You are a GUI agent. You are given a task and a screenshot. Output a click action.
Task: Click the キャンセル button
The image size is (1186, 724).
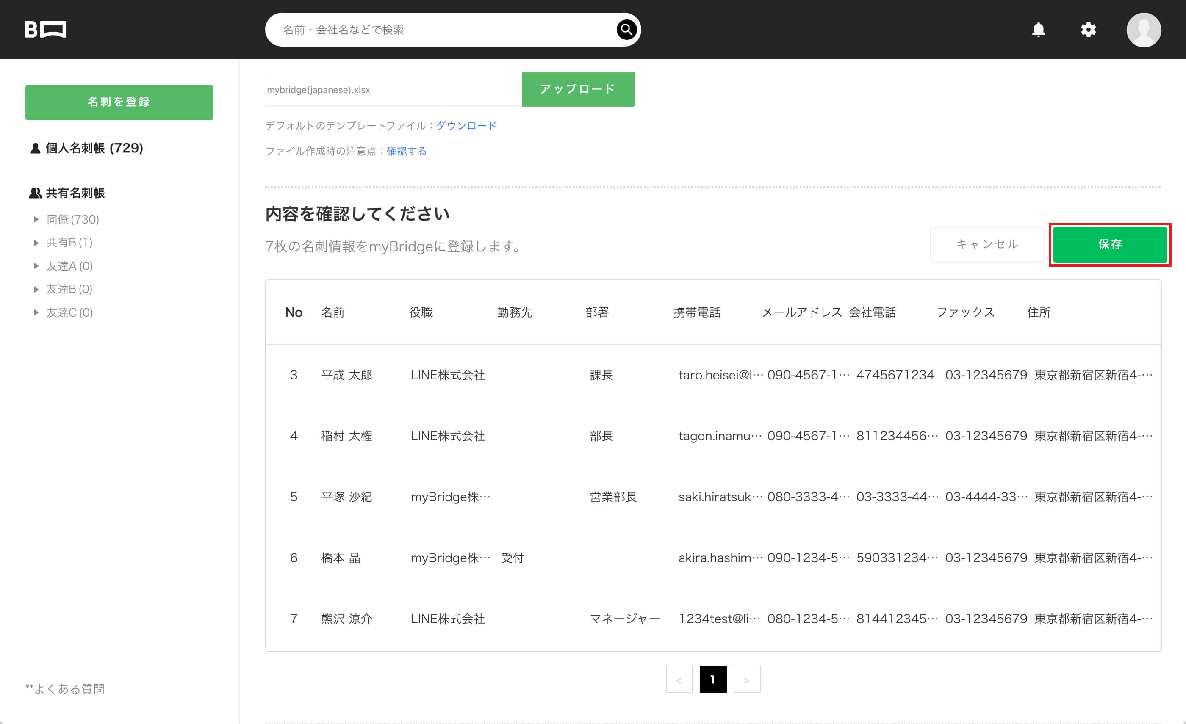[987, 244]
